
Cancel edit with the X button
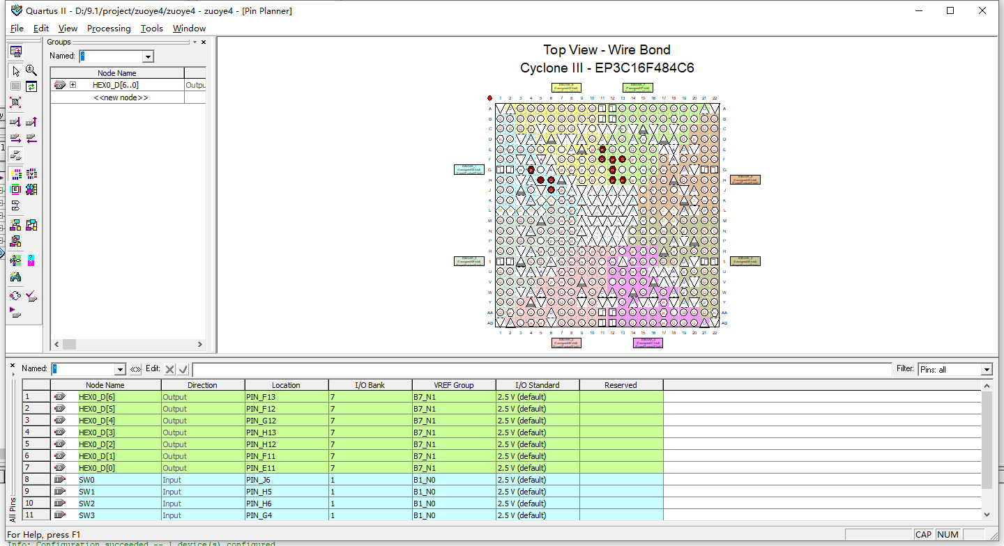(x=170, y=369)
